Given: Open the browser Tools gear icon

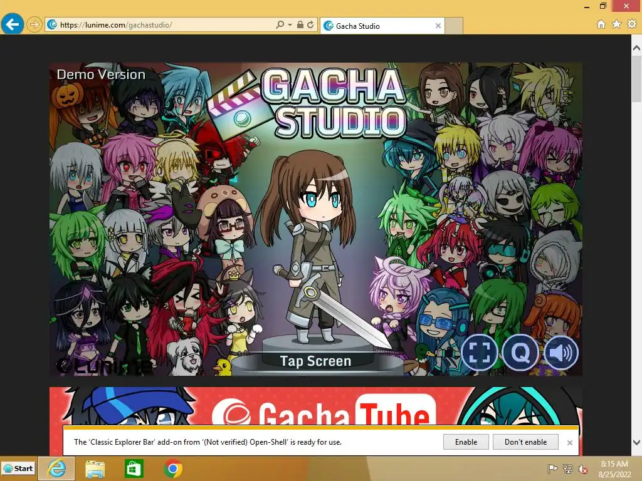Looking at the screenshot, I should (632, 24).
